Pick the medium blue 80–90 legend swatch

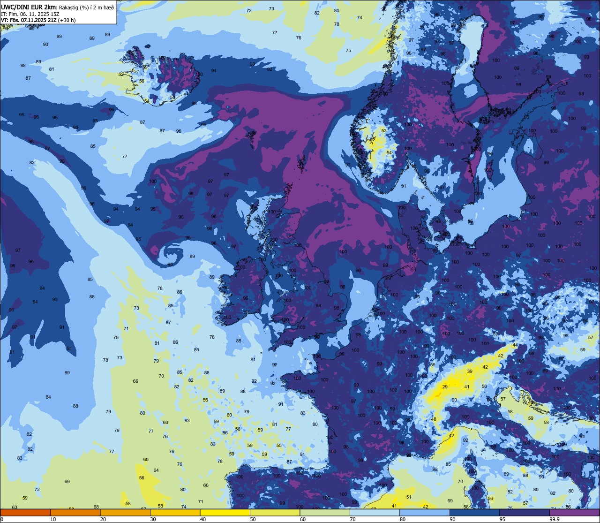click(425, 512)
